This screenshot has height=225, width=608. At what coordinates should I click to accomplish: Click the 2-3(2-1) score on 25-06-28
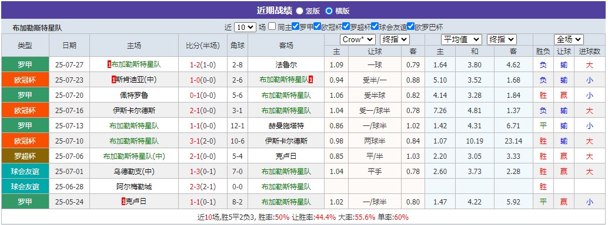203,187
